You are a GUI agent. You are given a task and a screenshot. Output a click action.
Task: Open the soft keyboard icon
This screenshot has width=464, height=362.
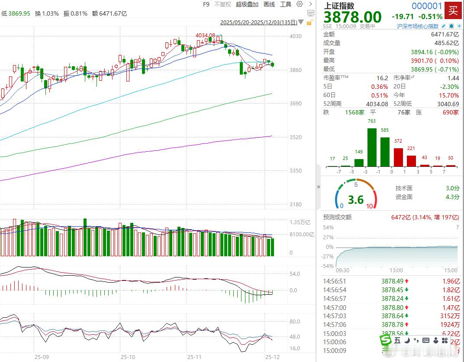coord(426,340)
